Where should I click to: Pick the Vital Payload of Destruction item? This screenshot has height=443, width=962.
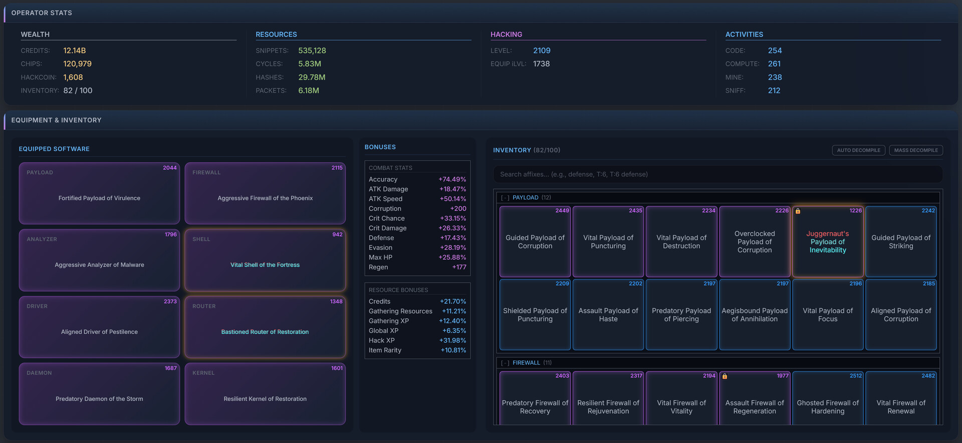pyautogui.click(x=681, y=242)
